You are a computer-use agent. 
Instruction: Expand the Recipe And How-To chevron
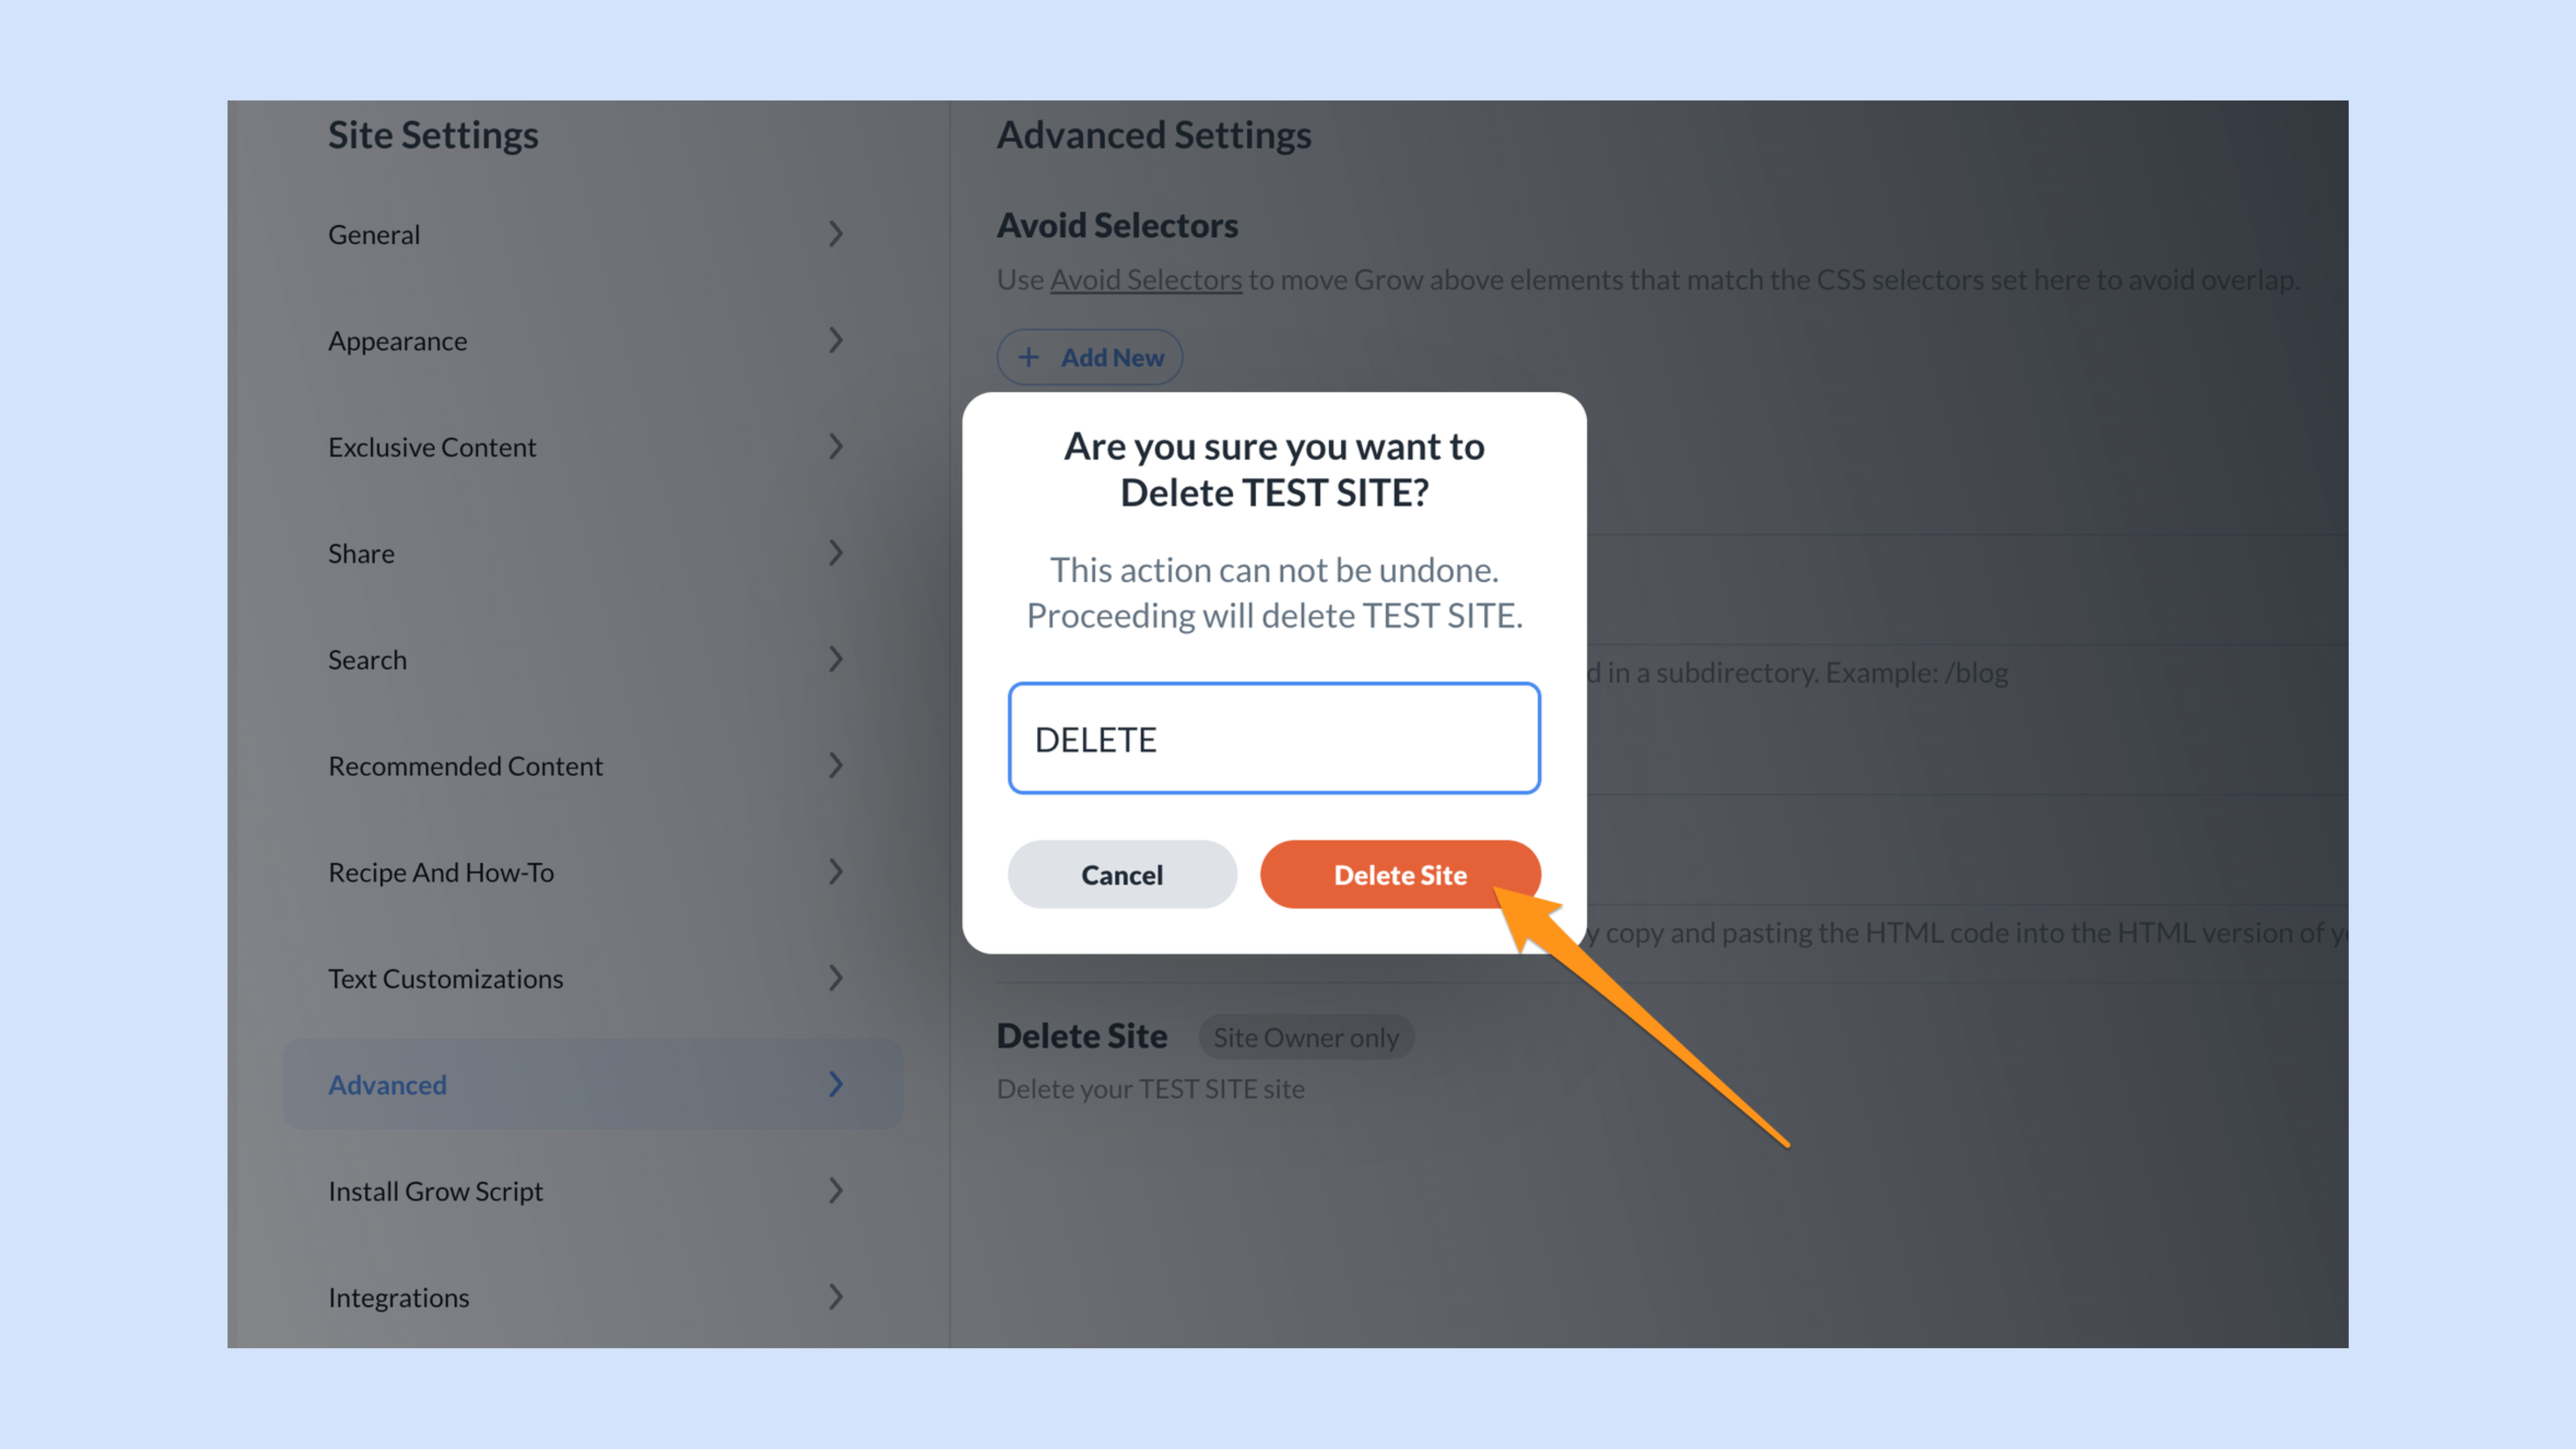click(836, 872)
